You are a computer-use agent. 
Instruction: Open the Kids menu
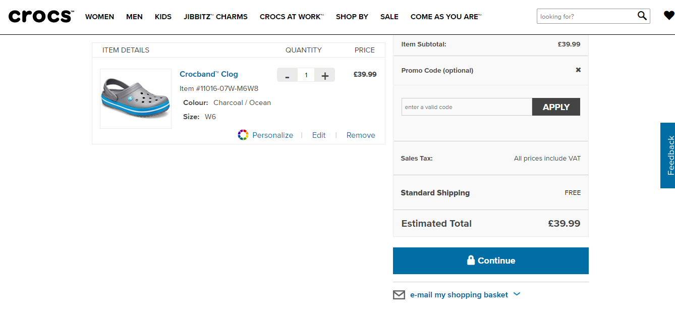(x=163, y=17)
